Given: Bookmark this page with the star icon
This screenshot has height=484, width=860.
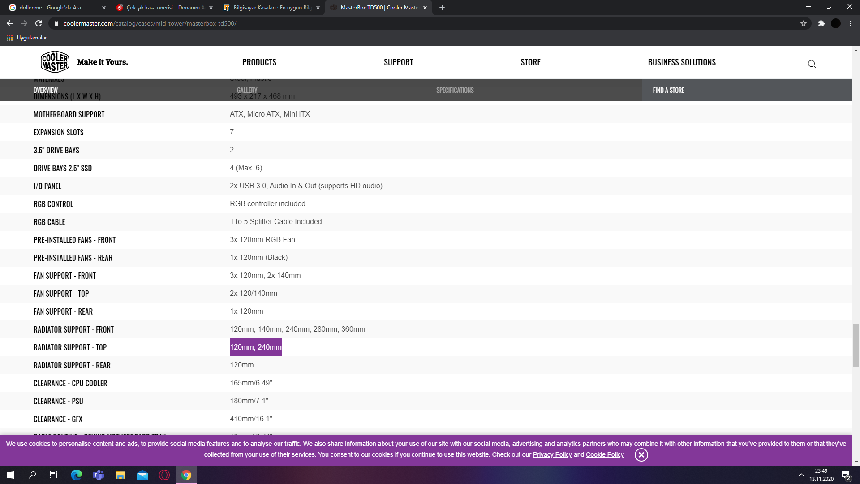Looking at the screenshot, I should coord(804,23).
